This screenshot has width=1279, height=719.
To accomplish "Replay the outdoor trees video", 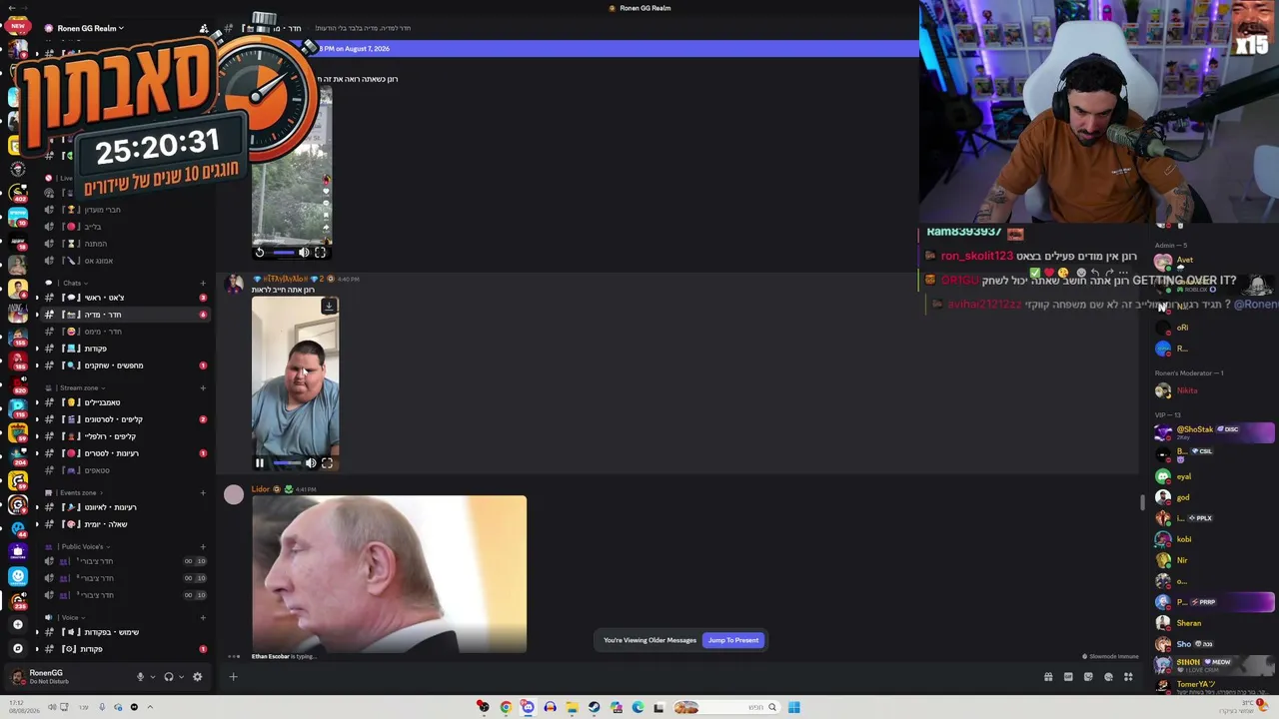I will coord(260,253).
